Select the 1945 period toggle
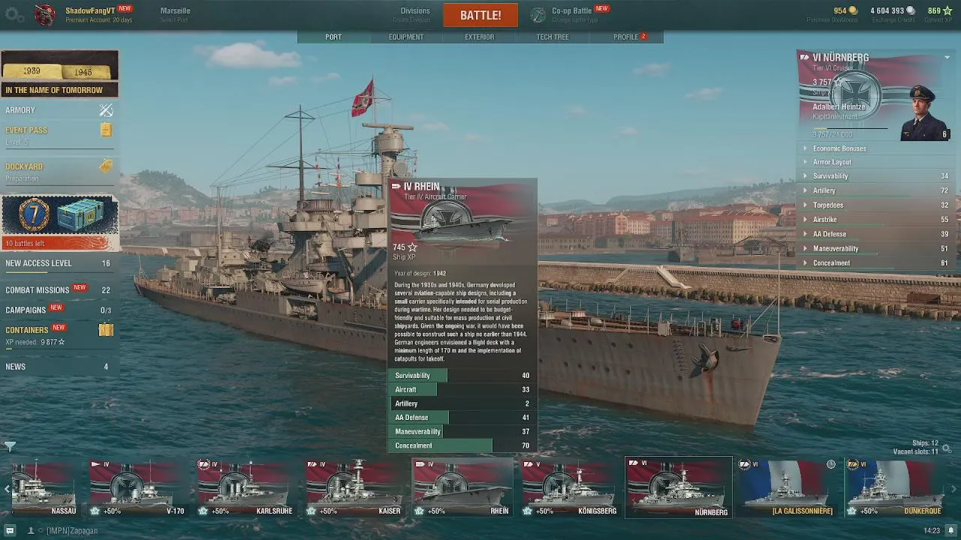 click(x=83, y=71)
